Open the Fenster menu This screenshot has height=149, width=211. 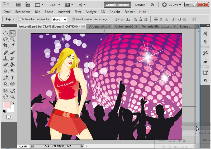pyautogui.click(x=130, y=12)
